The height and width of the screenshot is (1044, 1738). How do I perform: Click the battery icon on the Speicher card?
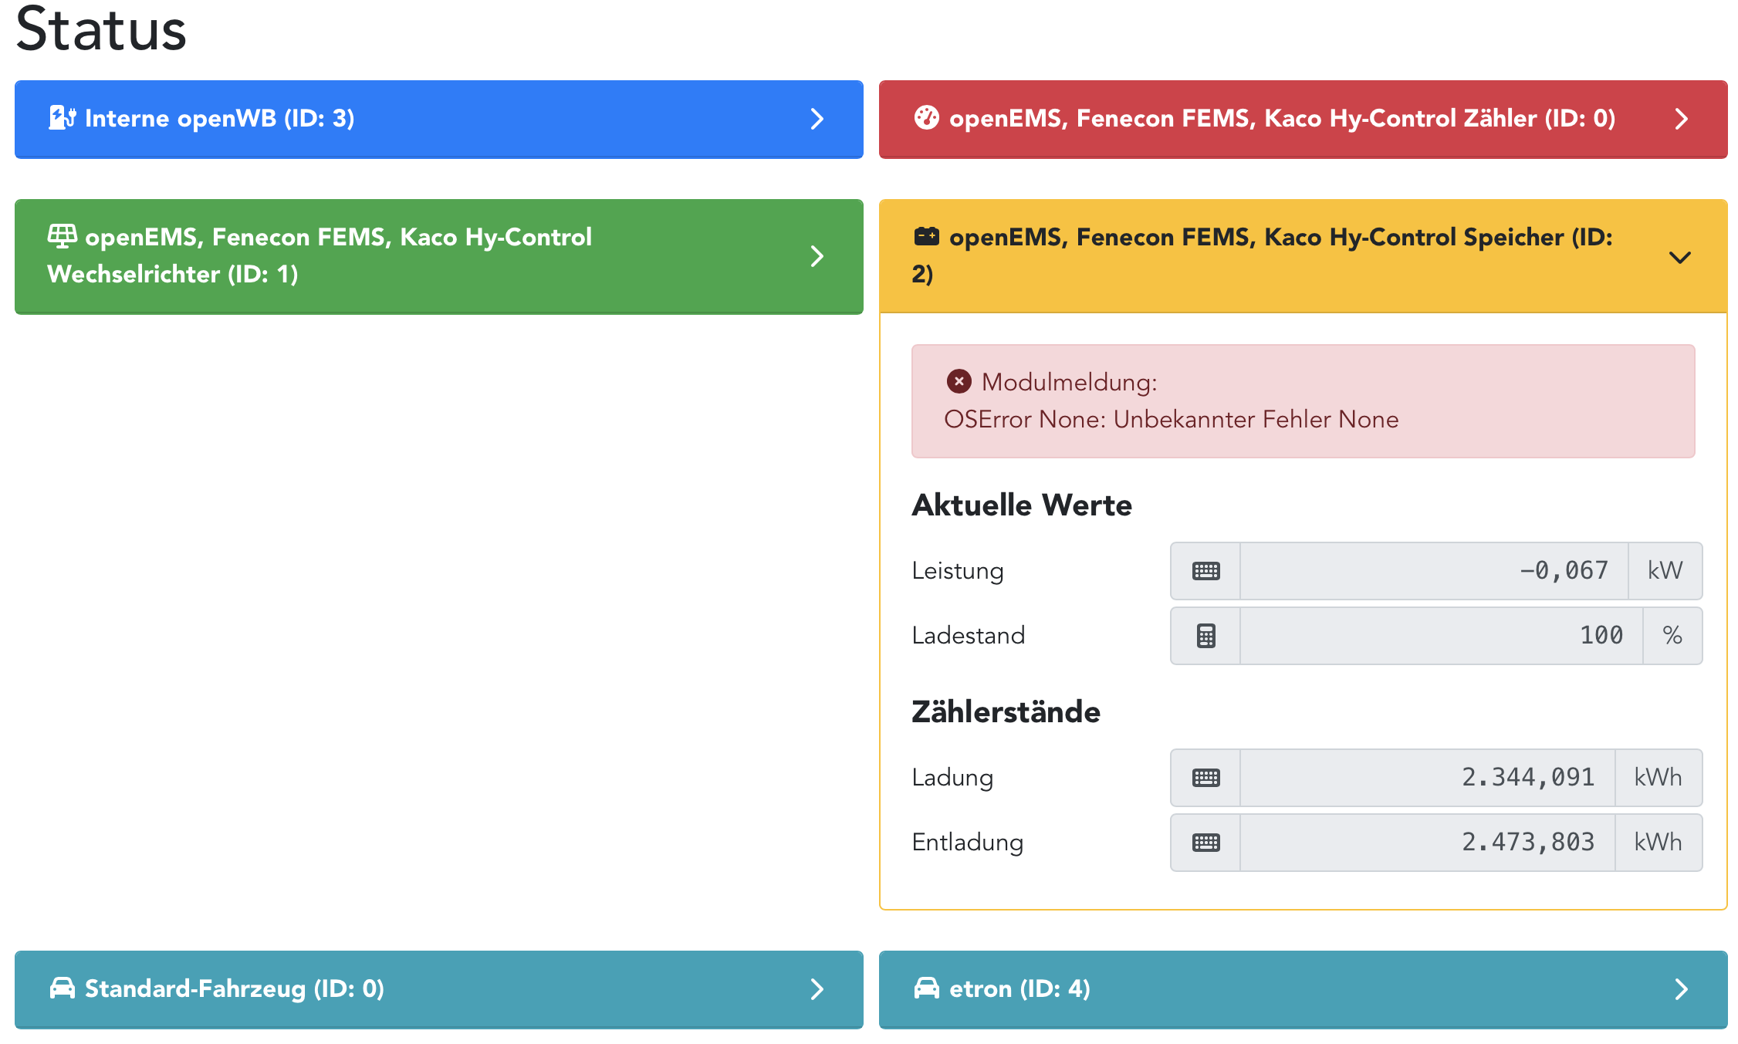[x=926, y=236]
